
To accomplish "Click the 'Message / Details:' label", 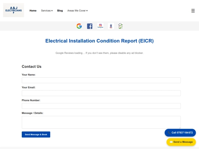I will 32,113.
